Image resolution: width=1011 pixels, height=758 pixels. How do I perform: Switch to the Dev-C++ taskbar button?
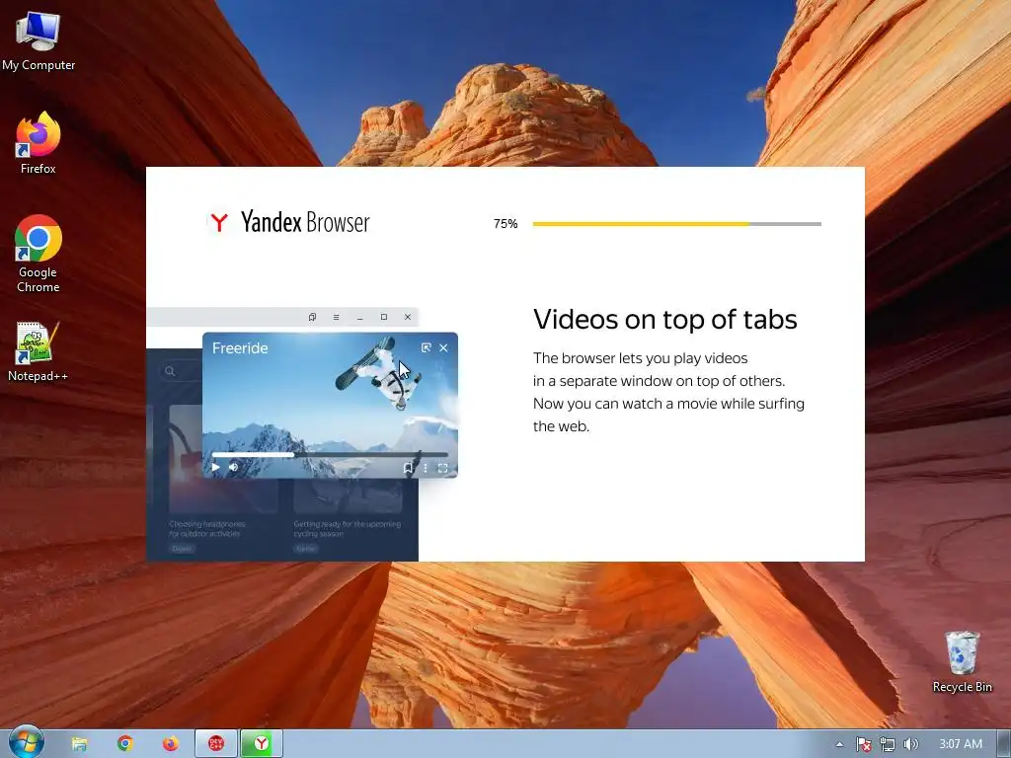(216, 744)
